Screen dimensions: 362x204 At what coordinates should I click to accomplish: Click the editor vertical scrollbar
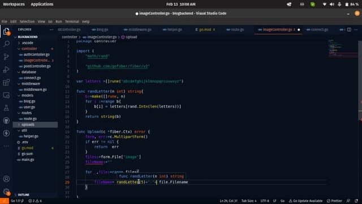[360, 81]
